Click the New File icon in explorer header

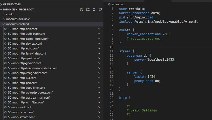click(x=81, y=10)
